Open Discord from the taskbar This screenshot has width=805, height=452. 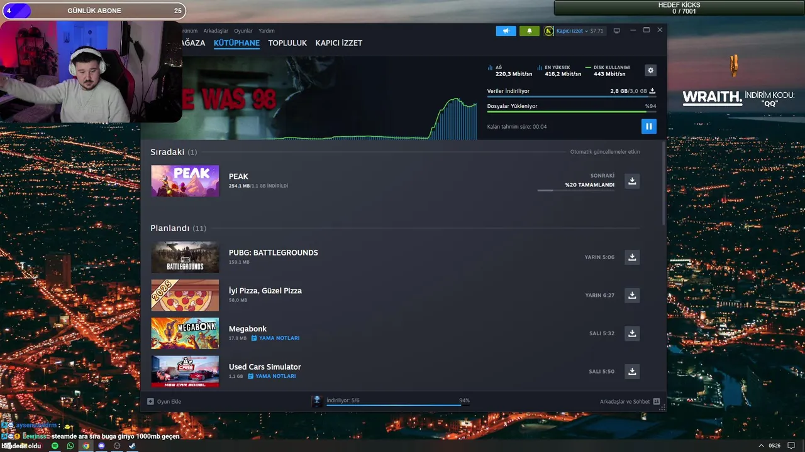[101, 446]
